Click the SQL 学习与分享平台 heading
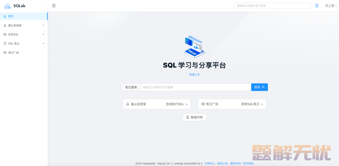The width and height of the screenshot is (339, 166). (195, 65)
